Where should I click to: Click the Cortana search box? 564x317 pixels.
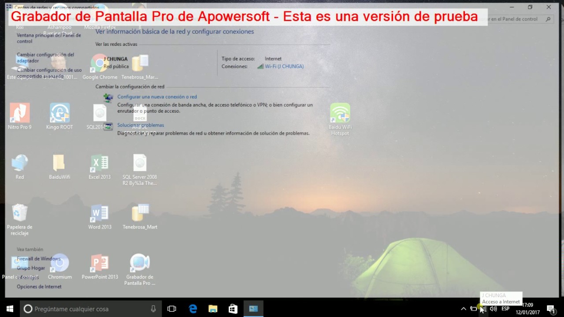point(91,309)
